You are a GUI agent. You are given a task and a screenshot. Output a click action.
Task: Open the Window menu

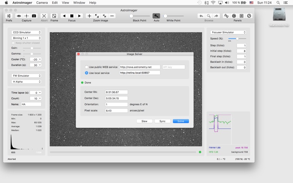tap(79, 3)
